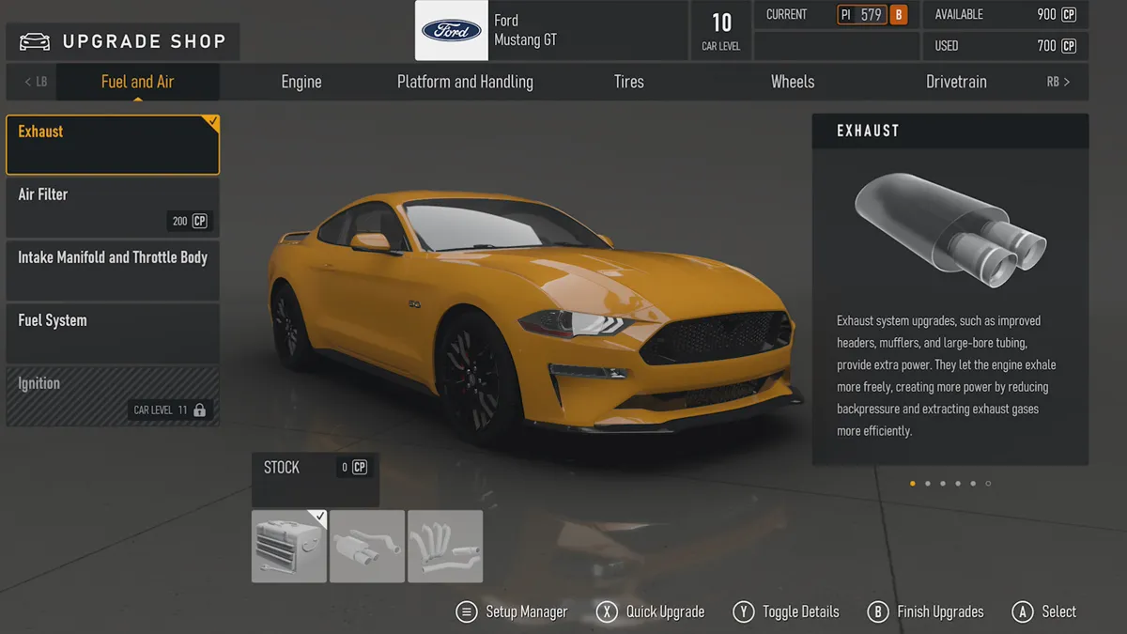Click the CP icon on Air Filter row
Screen dimensions: 1127x634
click(200, 222)
